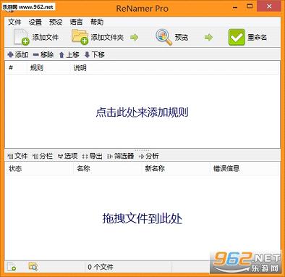285x277 pixels.
Task: Open the 文件 dropdown in files toolbar
Action: (17, 156)
